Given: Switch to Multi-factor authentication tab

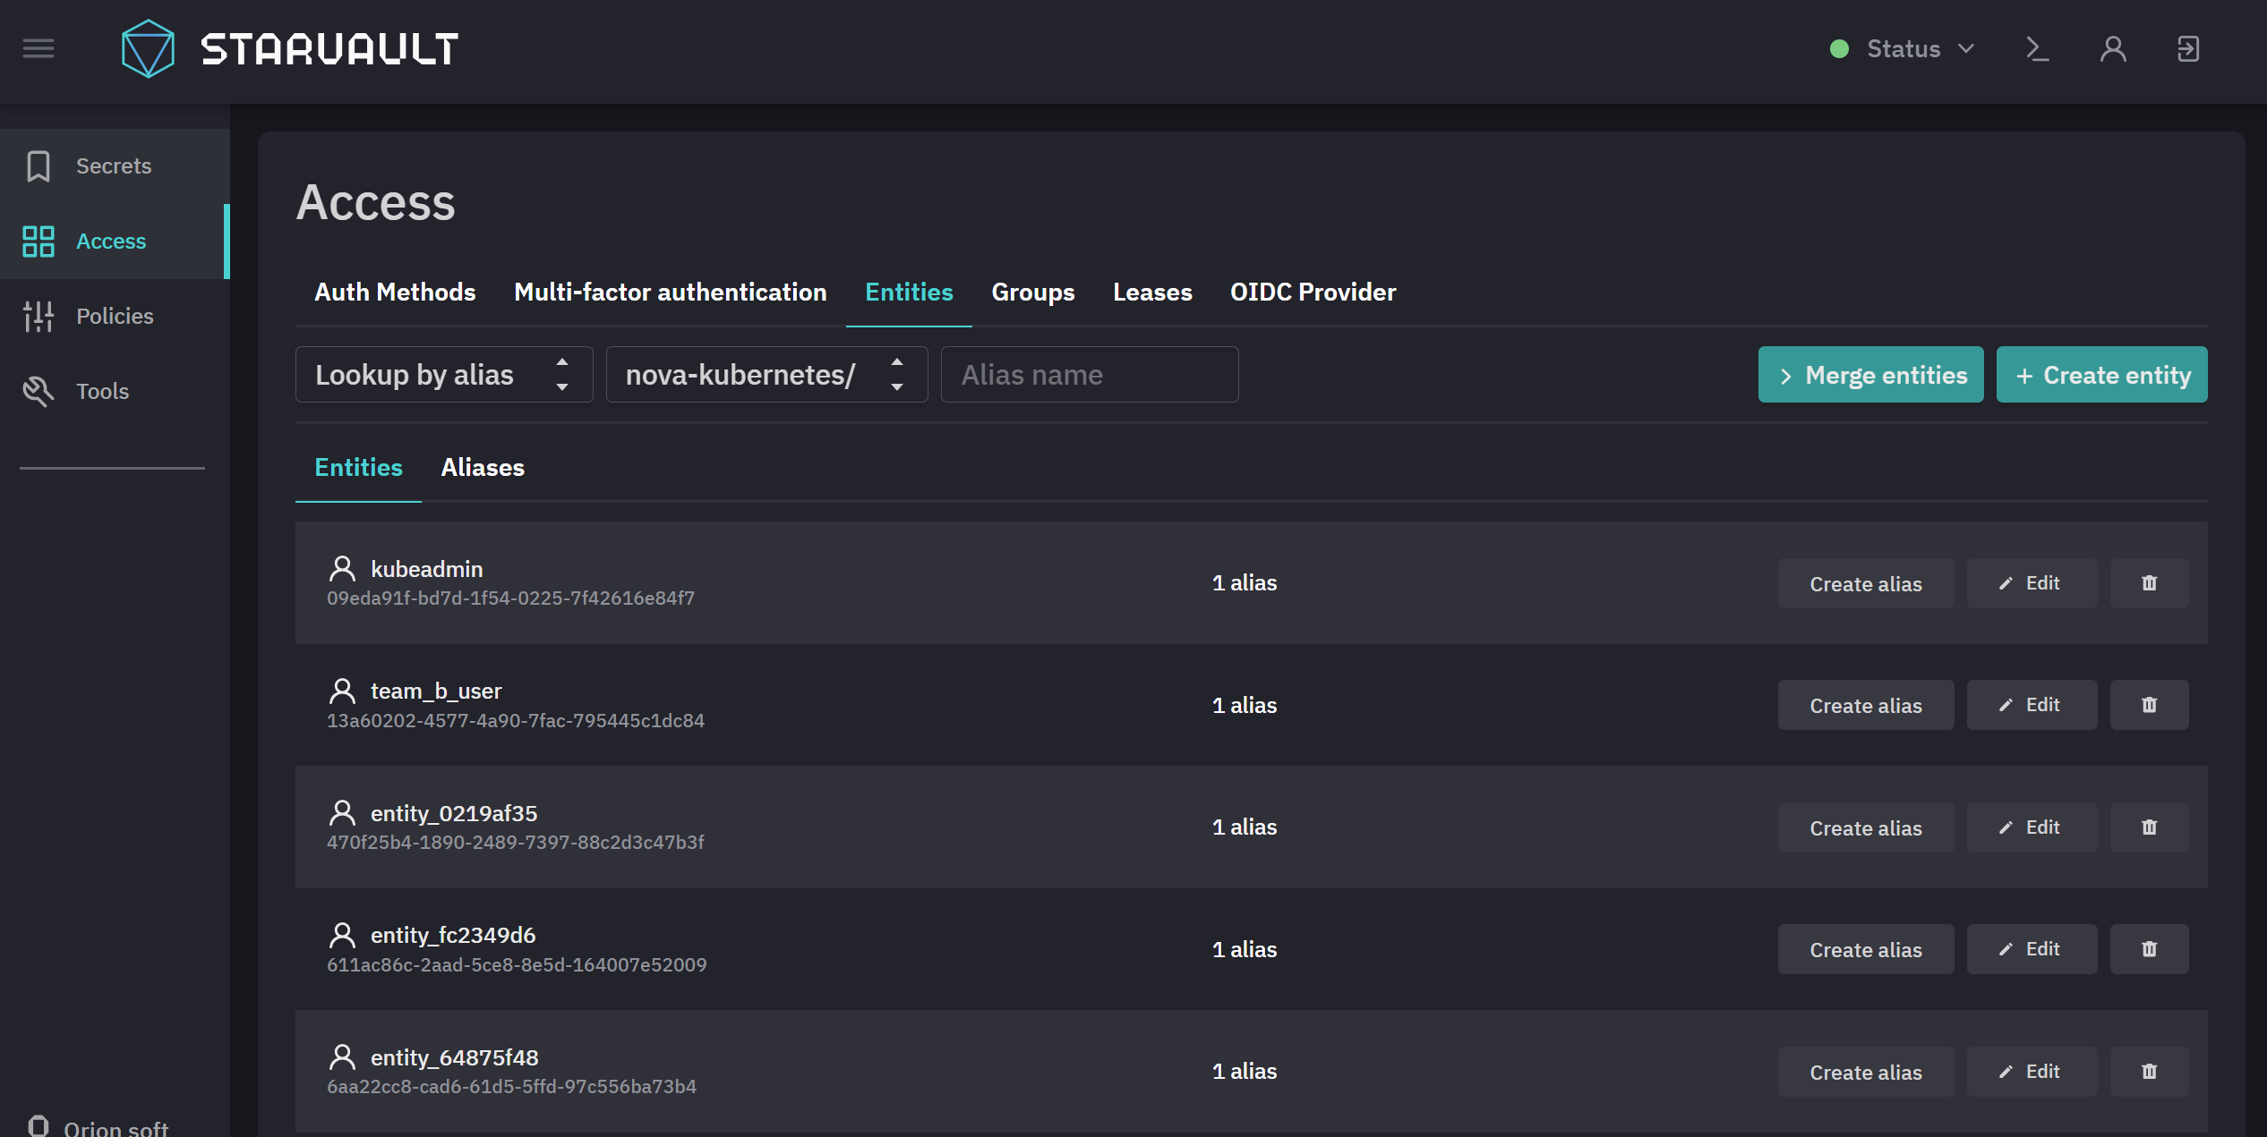Looking at the screenshot, I should (670, 293).
